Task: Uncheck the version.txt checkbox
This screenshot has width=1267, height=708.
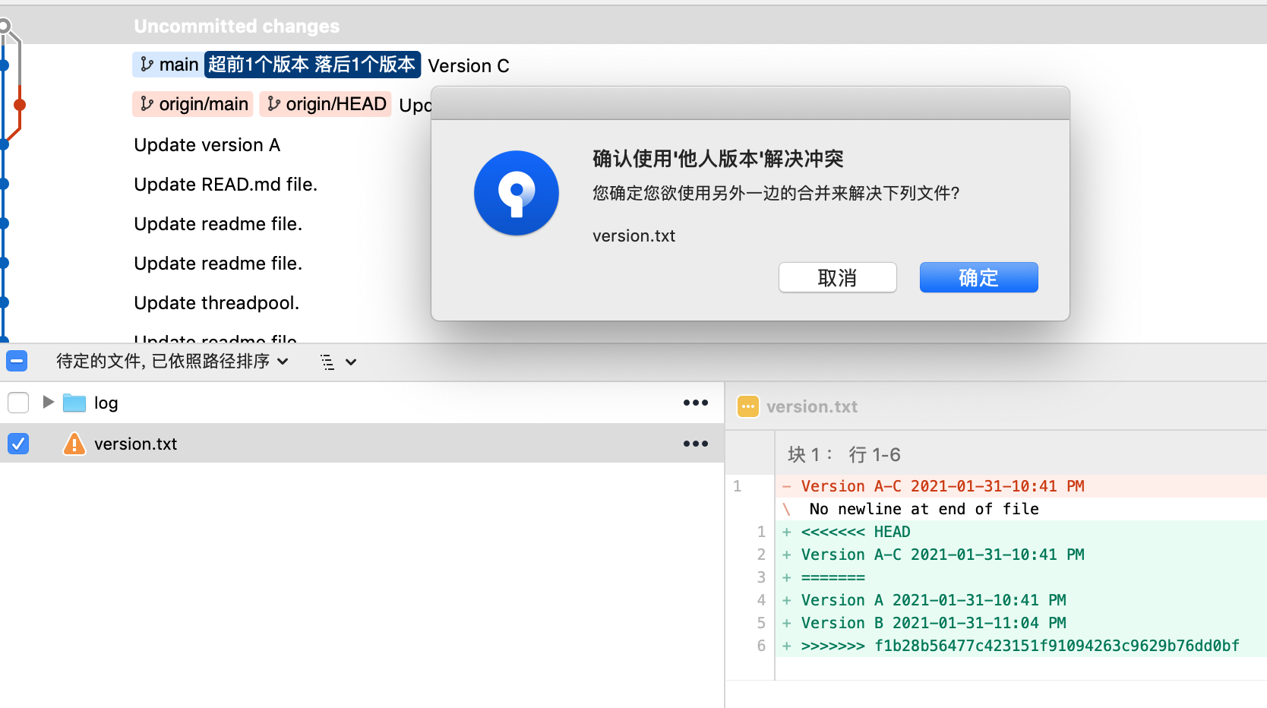Action: coord(18,443)
